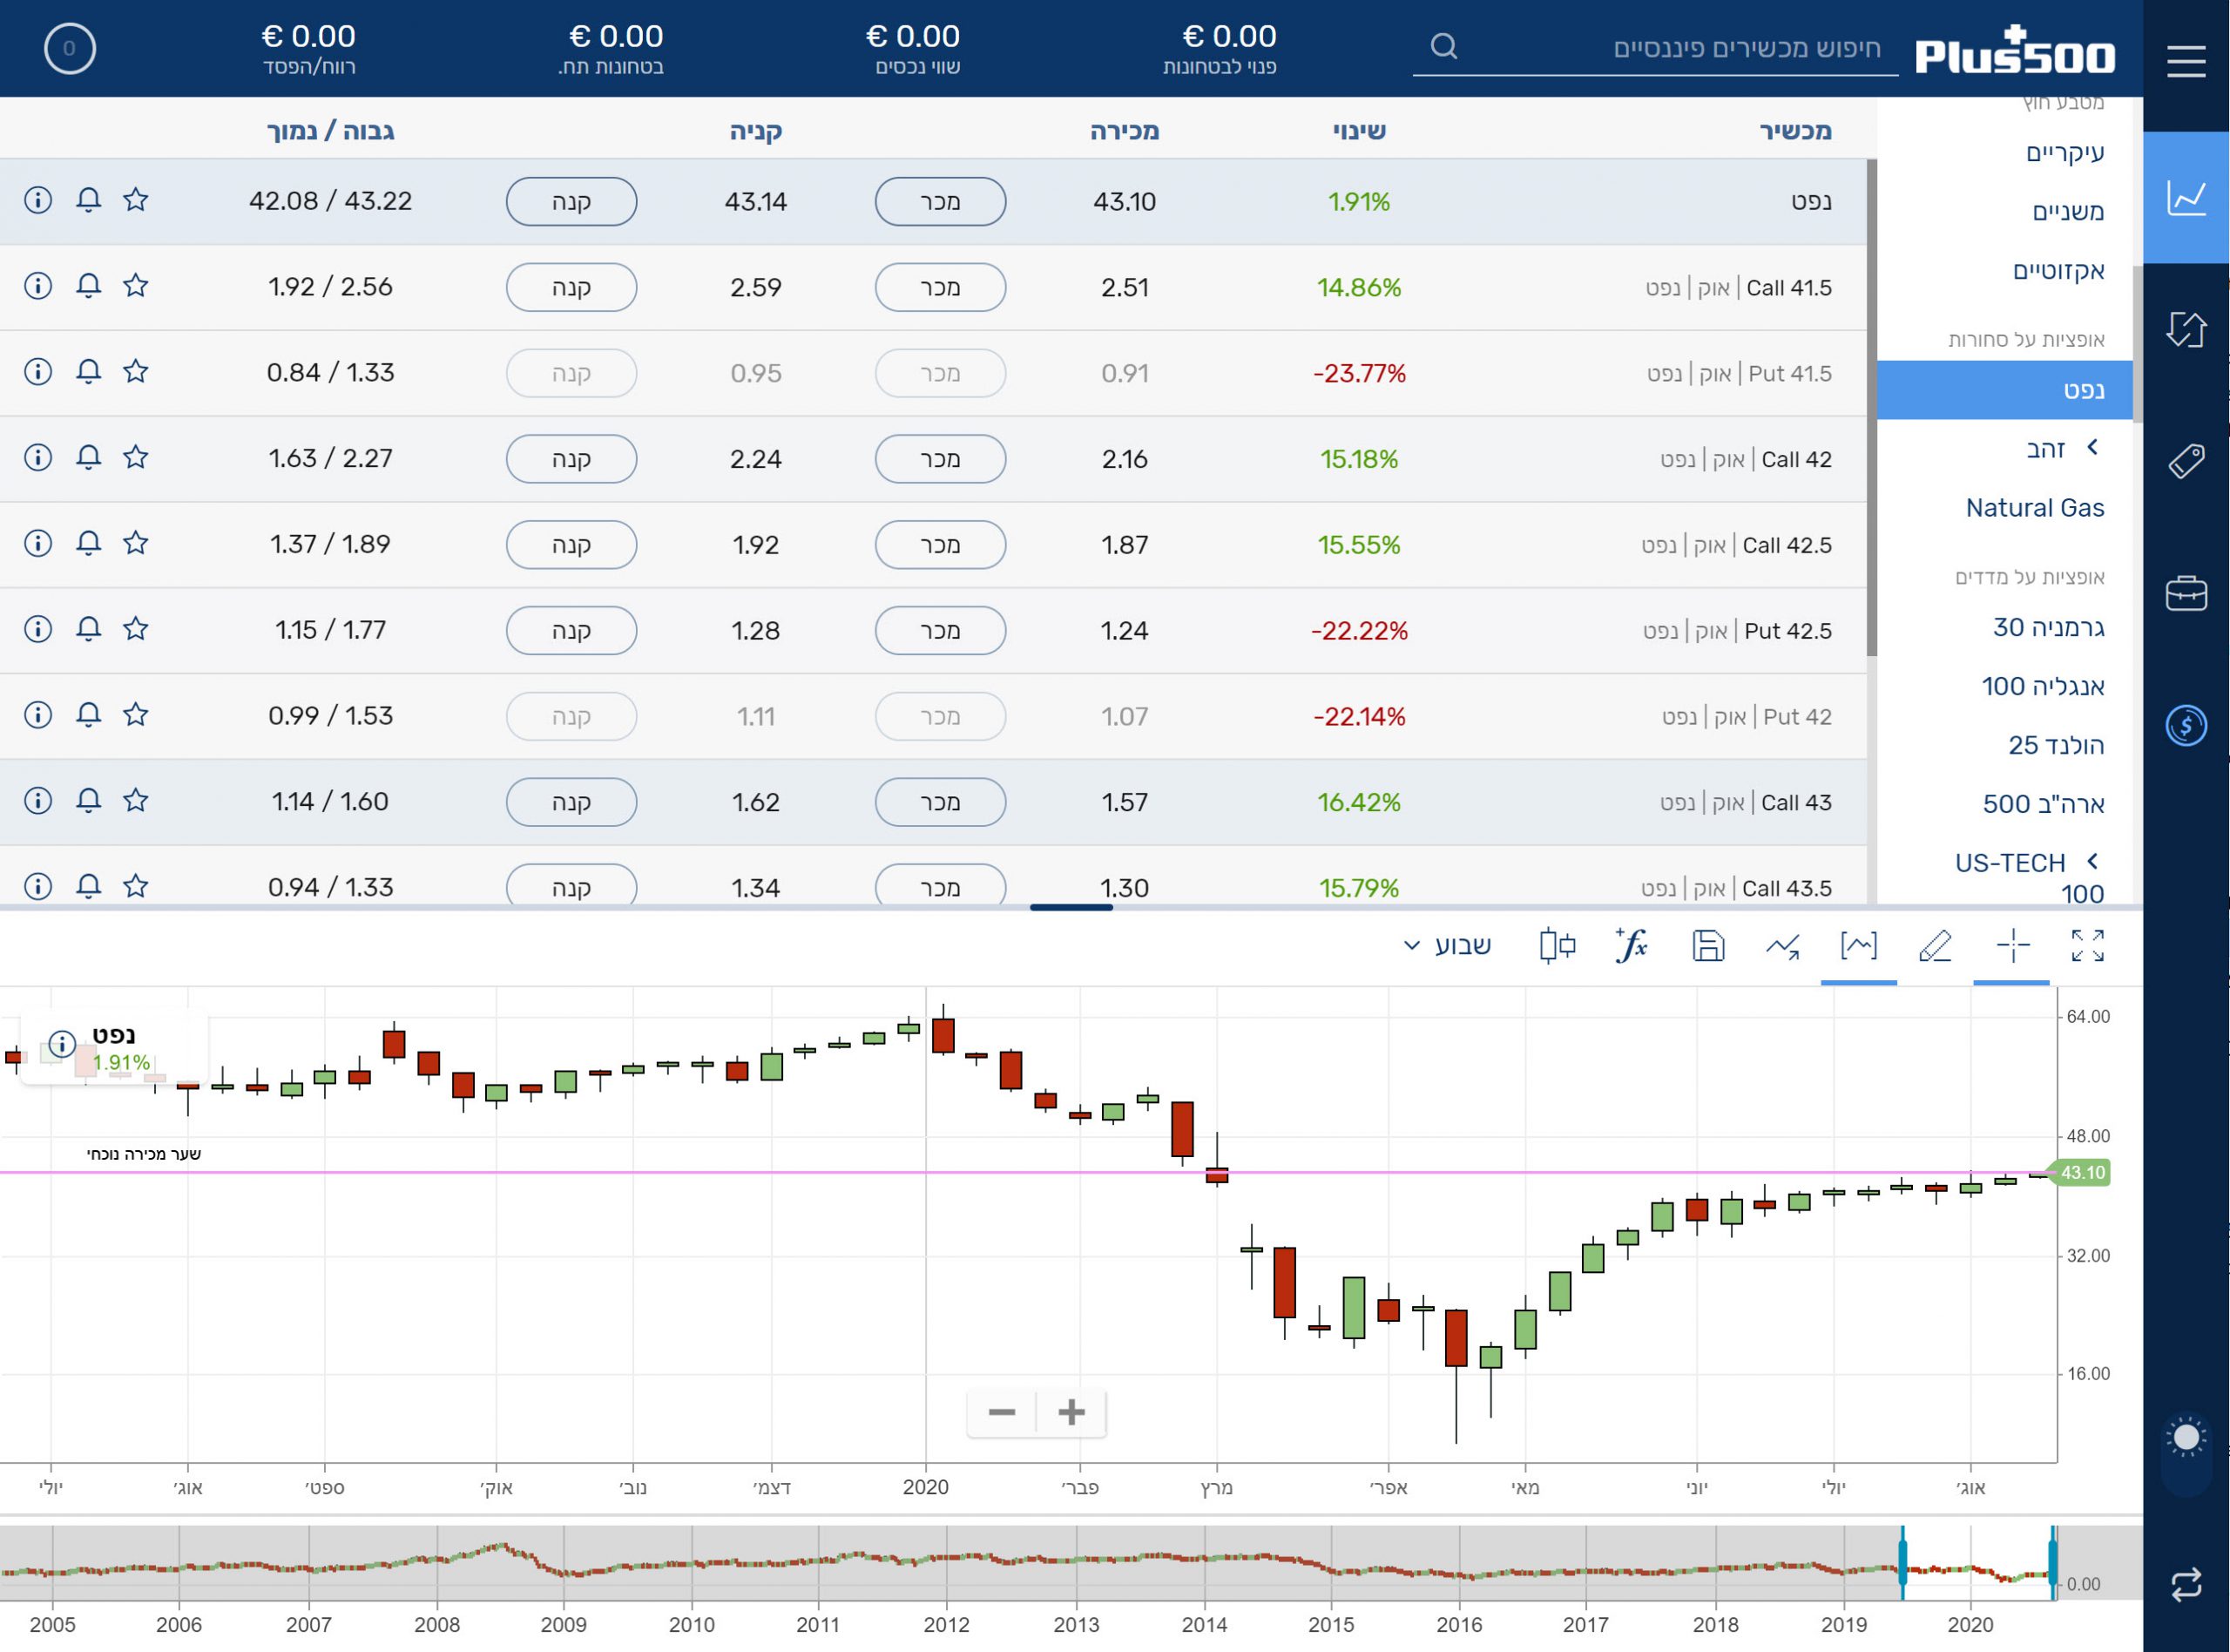Sort by שינוי column header
Image resolution: width=2230 pixels, height=1652 pixels.
coord(1358,130)
